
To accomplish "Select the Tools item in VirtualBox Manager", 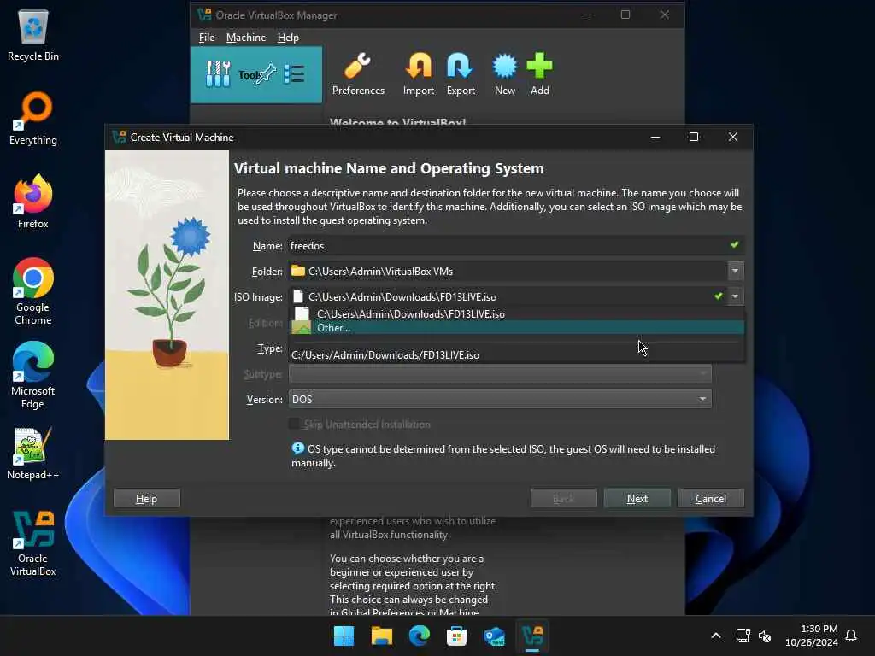I will click(256, 75).
